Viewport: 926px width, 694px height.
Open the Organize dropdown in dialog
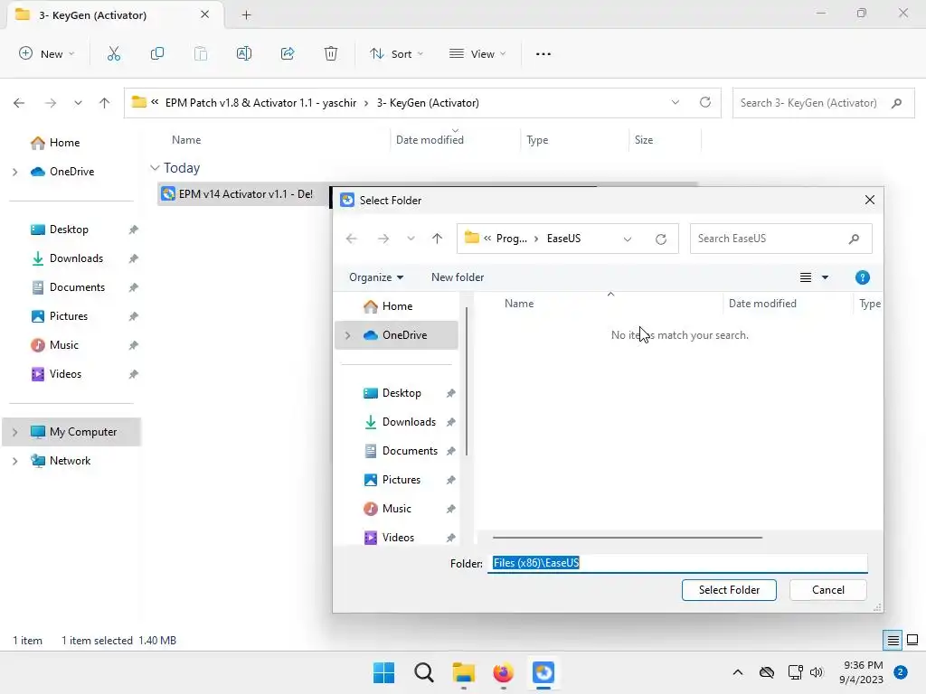[376, 277]
